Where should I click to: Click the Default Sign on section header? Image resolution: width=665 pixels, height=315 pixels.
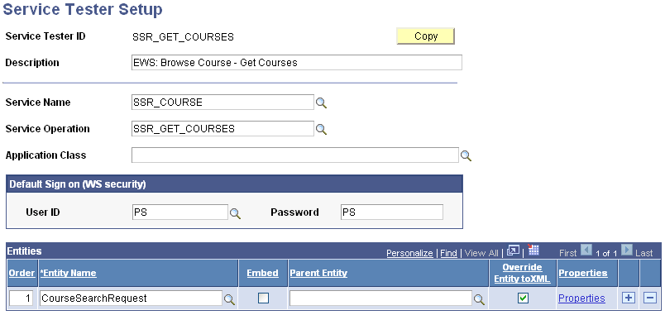coord(234,184)
